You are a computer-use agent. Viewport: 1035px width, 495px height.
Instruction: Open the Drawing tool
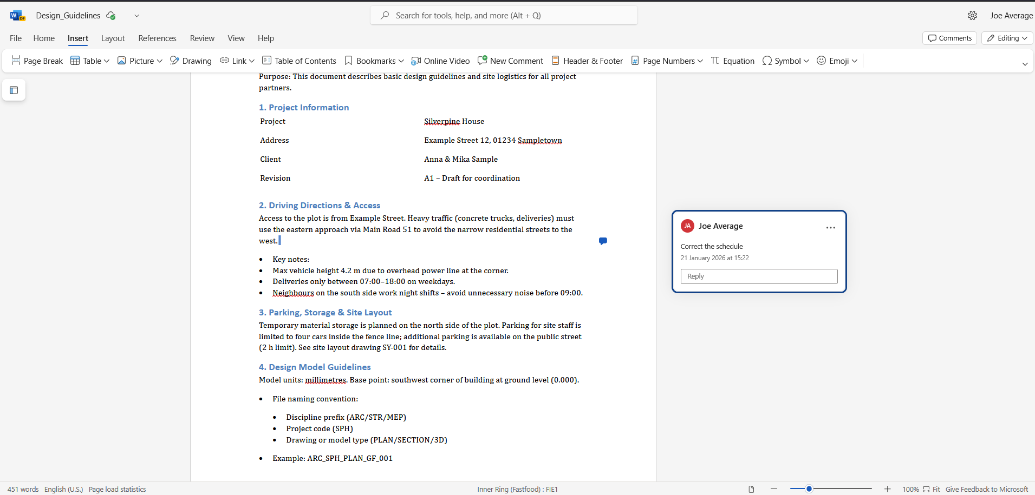(x=191, y=61)
